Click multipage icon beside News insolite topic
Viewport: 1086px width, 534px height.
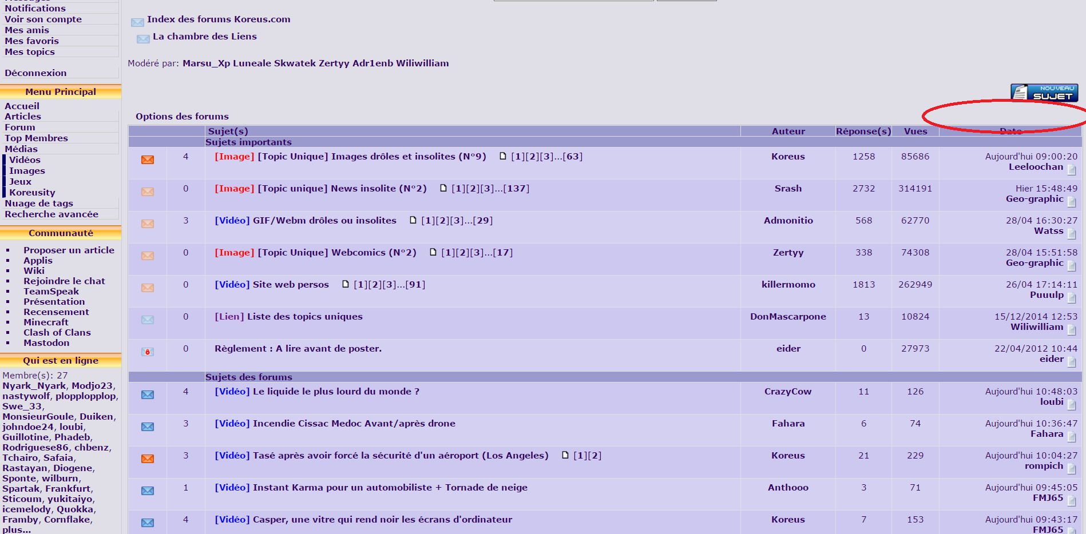443,188
